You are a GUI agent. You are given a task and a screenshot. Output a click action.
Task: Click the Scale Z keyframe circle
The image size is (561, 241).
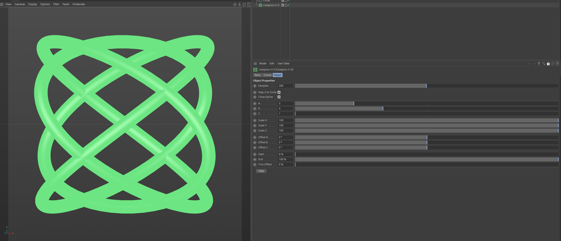pos(255,130)
